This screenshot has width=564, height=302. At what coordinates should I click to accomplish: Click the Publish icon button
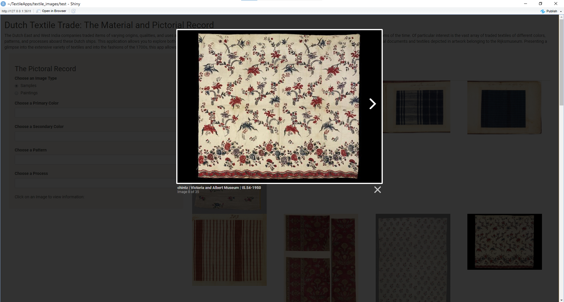pyautogui.click(x=549, y=11)
